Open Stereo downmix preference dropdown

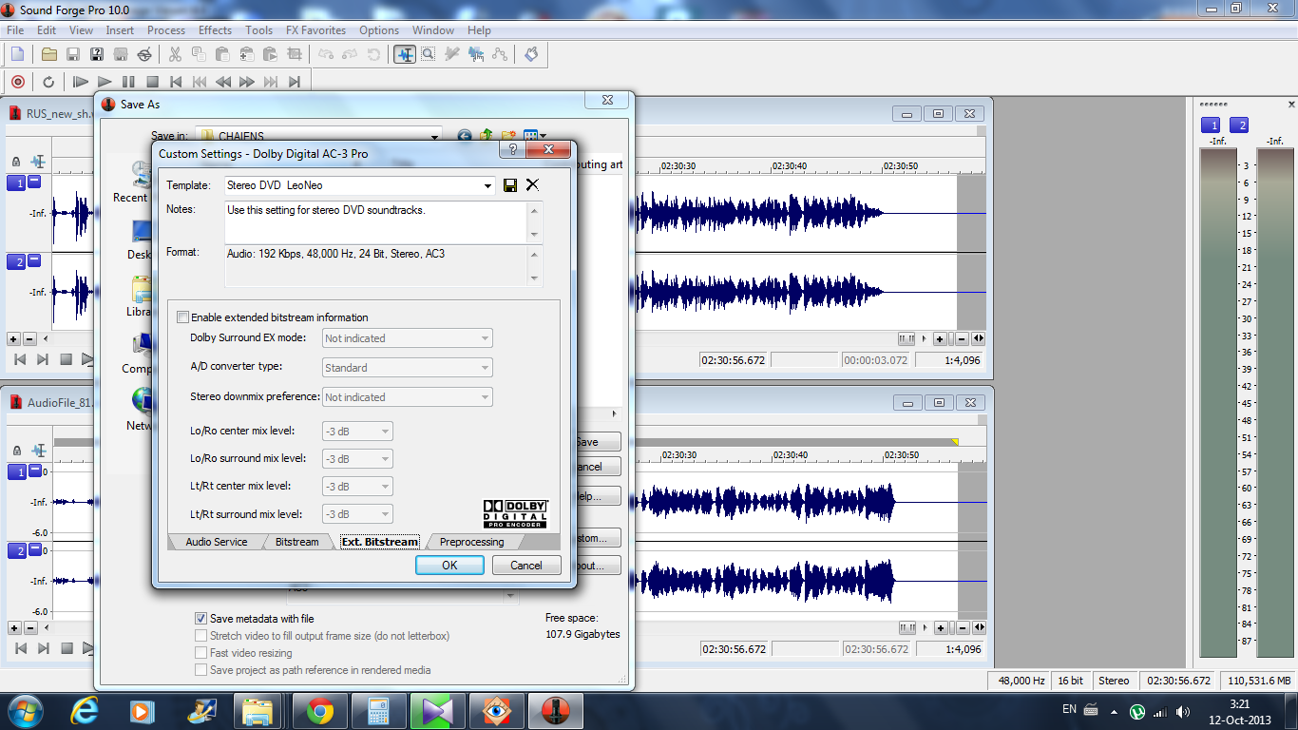408,397
